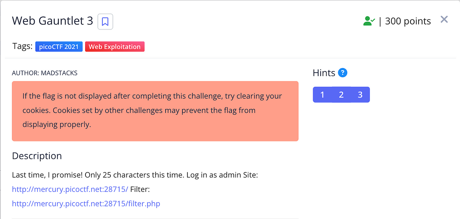Select the Web Exploitation tag
The width and height of the screenshot is (460, 219).
pos(115,47)
